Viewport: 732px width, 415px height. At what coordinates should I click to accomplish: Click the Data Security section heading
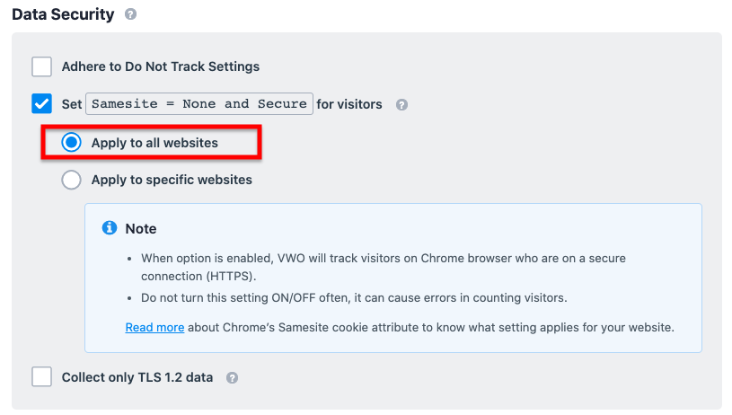pyautogui.click(x=63, y=14)
